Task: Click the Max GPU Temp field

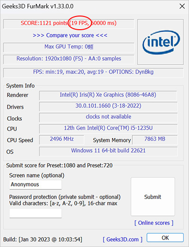Action: point(69,48)
